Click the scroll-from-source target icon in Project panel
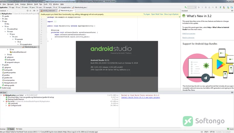 coord(27,11)
